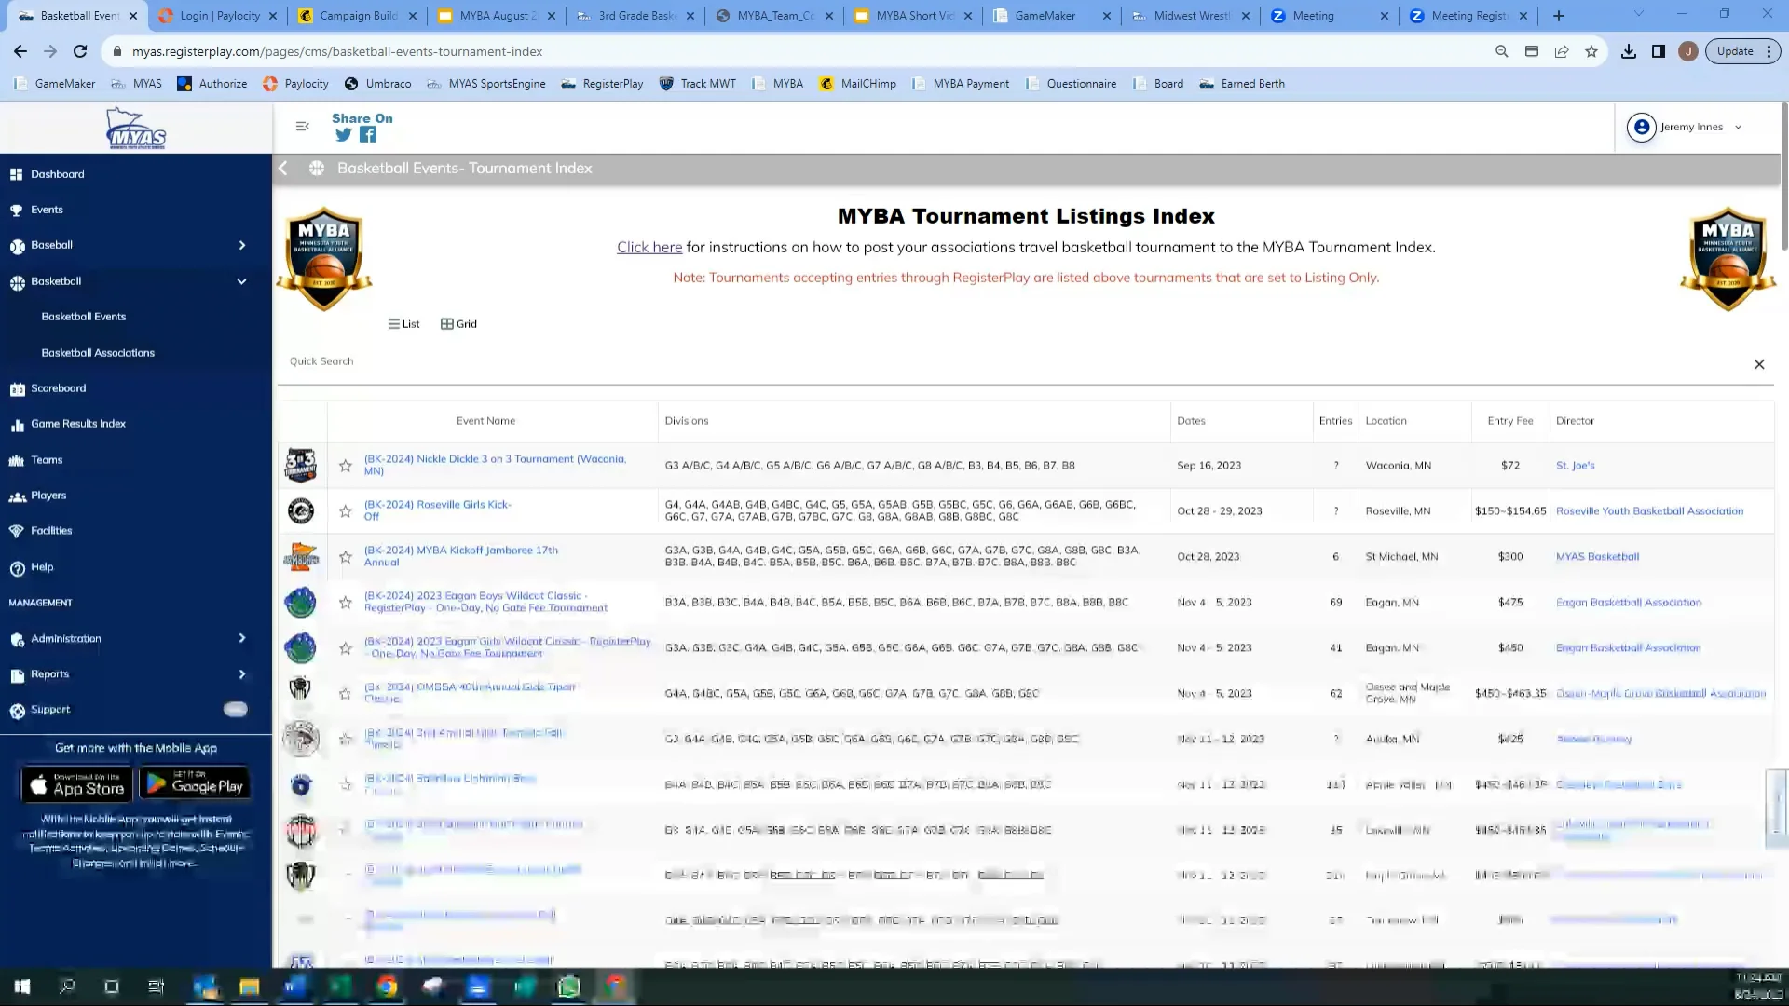Select the Game Results Index sidebar item
This screenshot has height=1006, width=1789.
coord(78,423)
